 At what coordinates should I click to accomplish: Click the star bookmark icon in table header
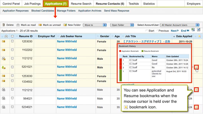[x=199, y=36]
